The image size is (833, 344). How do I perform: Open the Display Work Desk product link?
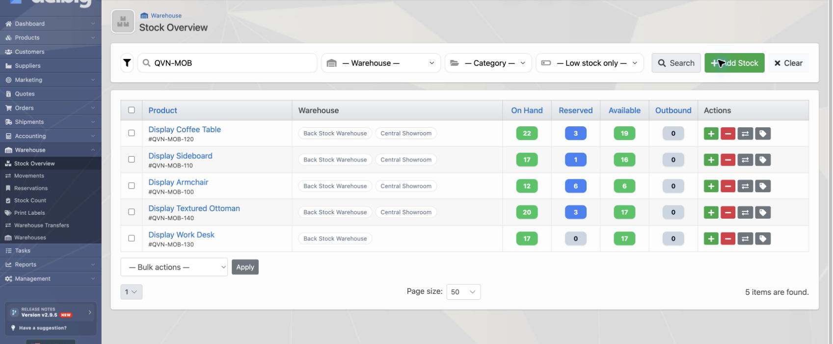182,234
